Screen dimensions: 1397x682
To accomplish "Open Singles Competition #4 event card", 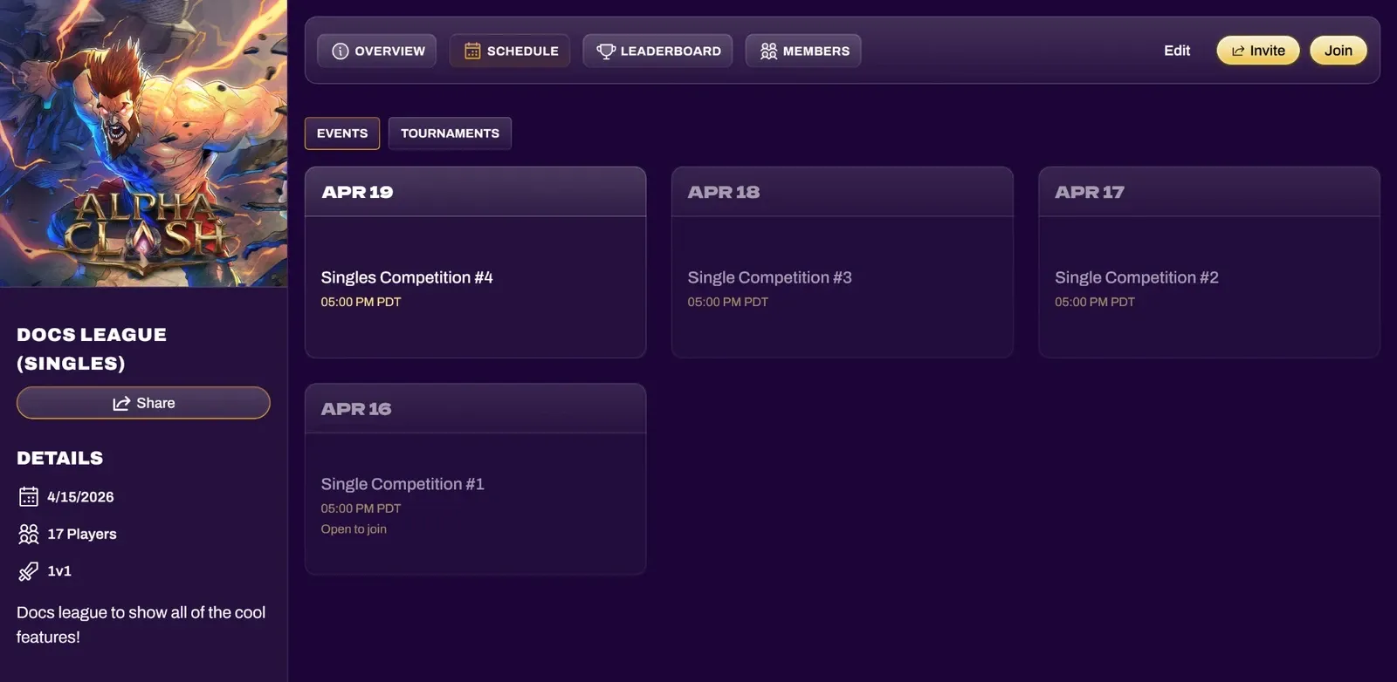I will (x=475, y=263).
